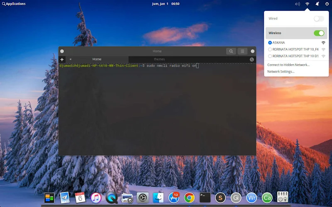The image size is (332, 207).
Task: Add a new terminal tab
Action: pos(62,60)
